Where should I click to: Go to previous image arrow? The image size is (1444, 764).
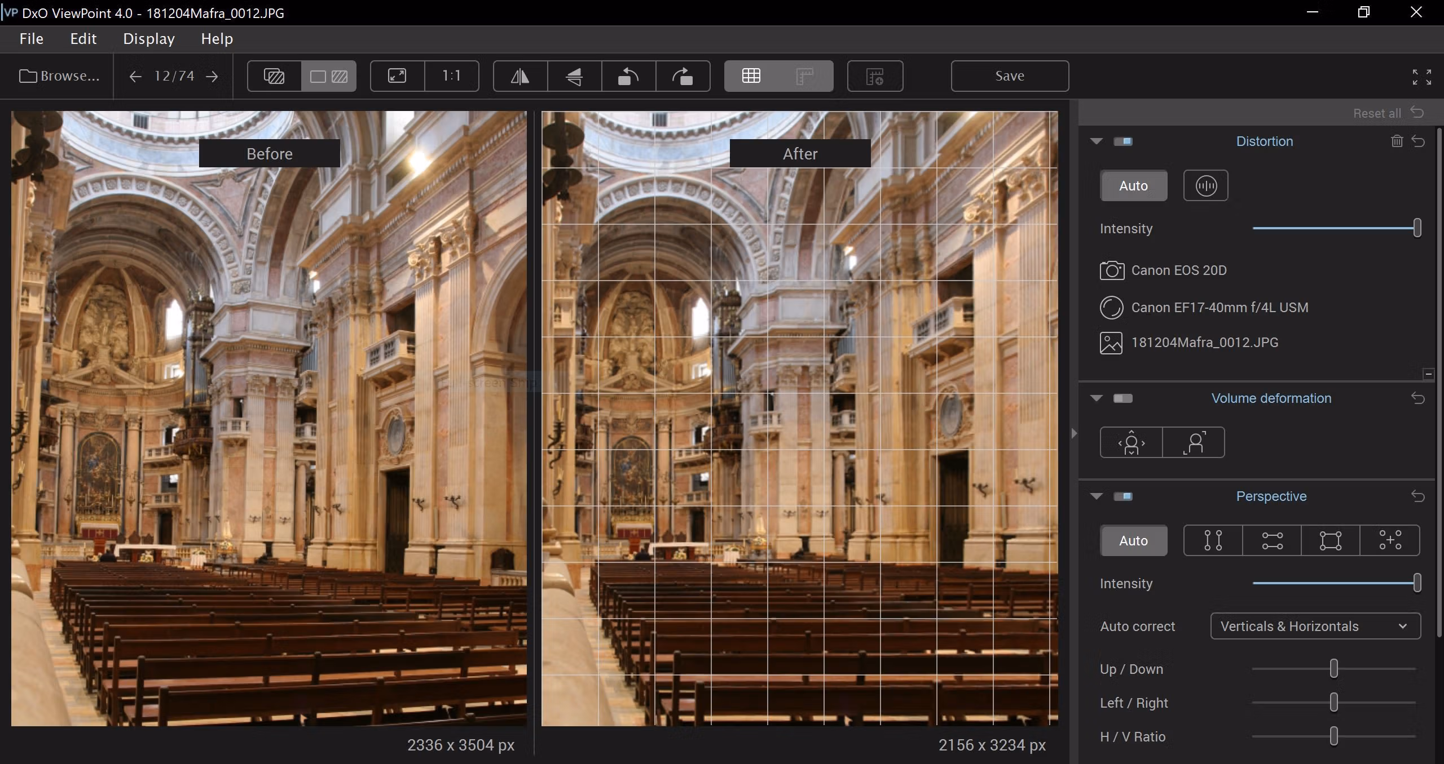tap(135, 76)
